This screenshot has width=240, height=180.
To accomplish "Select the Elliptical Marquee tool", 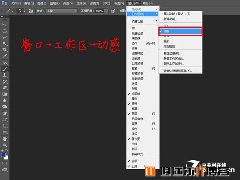I will [5, 31].
